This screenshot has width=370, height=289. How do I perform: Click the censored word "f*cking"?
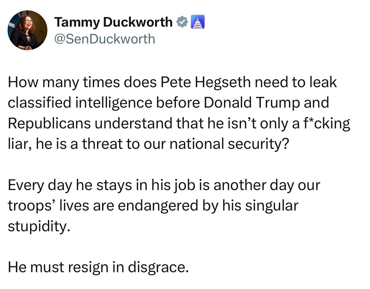[x=327, y=123]
